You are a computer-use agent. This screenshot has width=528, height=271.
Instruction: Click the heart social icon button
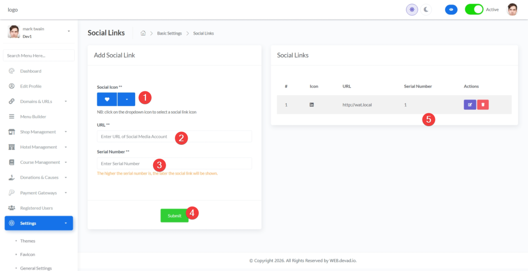coord(107,99)
